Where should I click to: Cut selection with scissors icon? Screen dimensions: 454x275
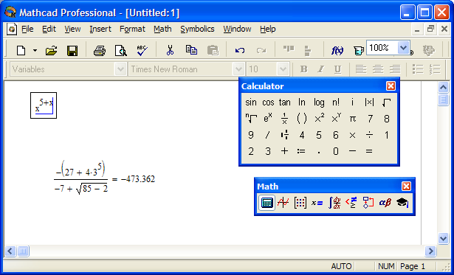[x=170, y=50]
